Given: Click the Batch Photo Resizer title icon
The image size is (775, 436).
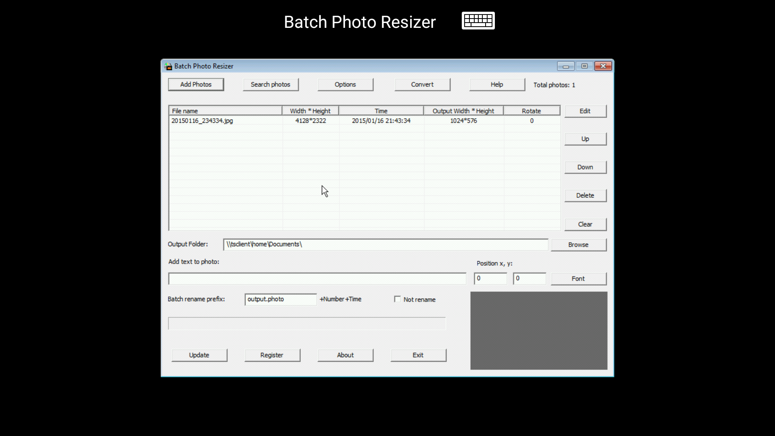Looking at the screenshot, I should click(168, 66).
